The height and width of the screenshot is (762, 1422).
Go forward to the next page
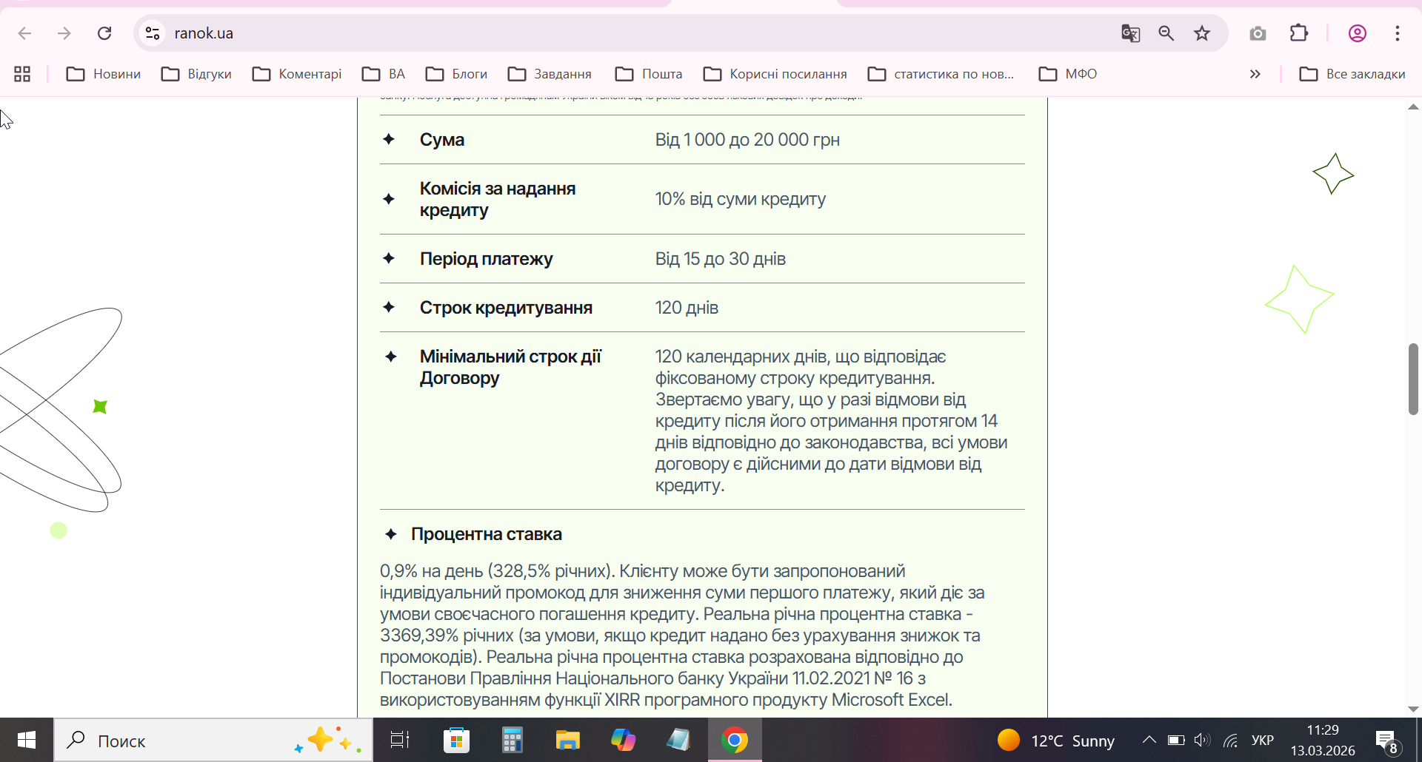tap(64, 33)
